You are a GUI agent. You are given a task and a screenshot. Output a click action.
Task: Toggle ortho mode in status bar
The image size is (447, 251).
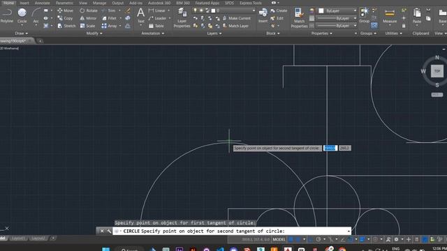(x=310, y=239)
